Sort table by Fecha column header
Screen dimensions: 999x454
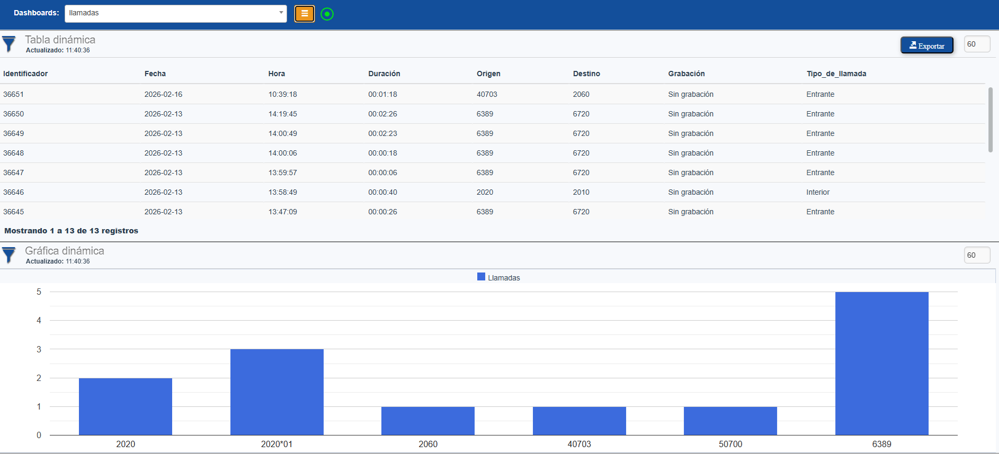tap(155, 74)
